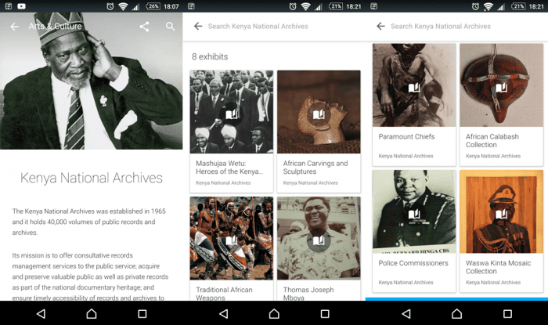
Task: Open Traditional African Weapons exhibit title
Action: pyautogui.click(x=224, y=294)
